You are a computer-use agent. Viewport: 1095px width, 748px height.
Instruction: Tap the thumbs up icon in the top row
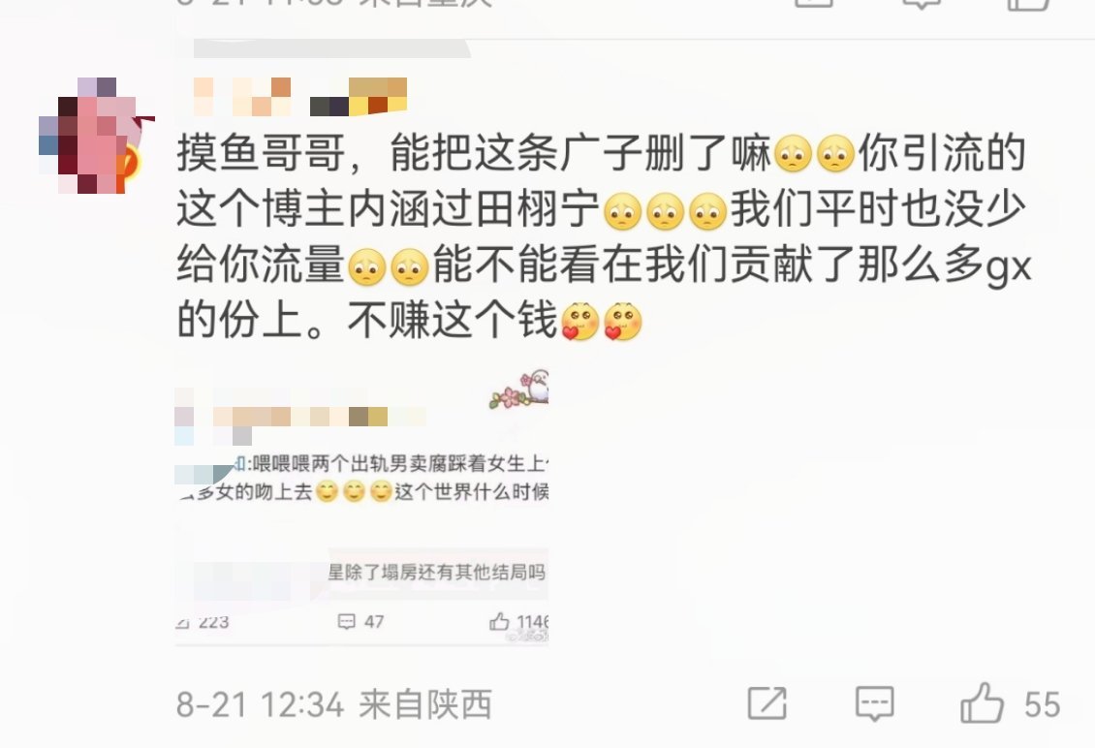pos(1028,4)
